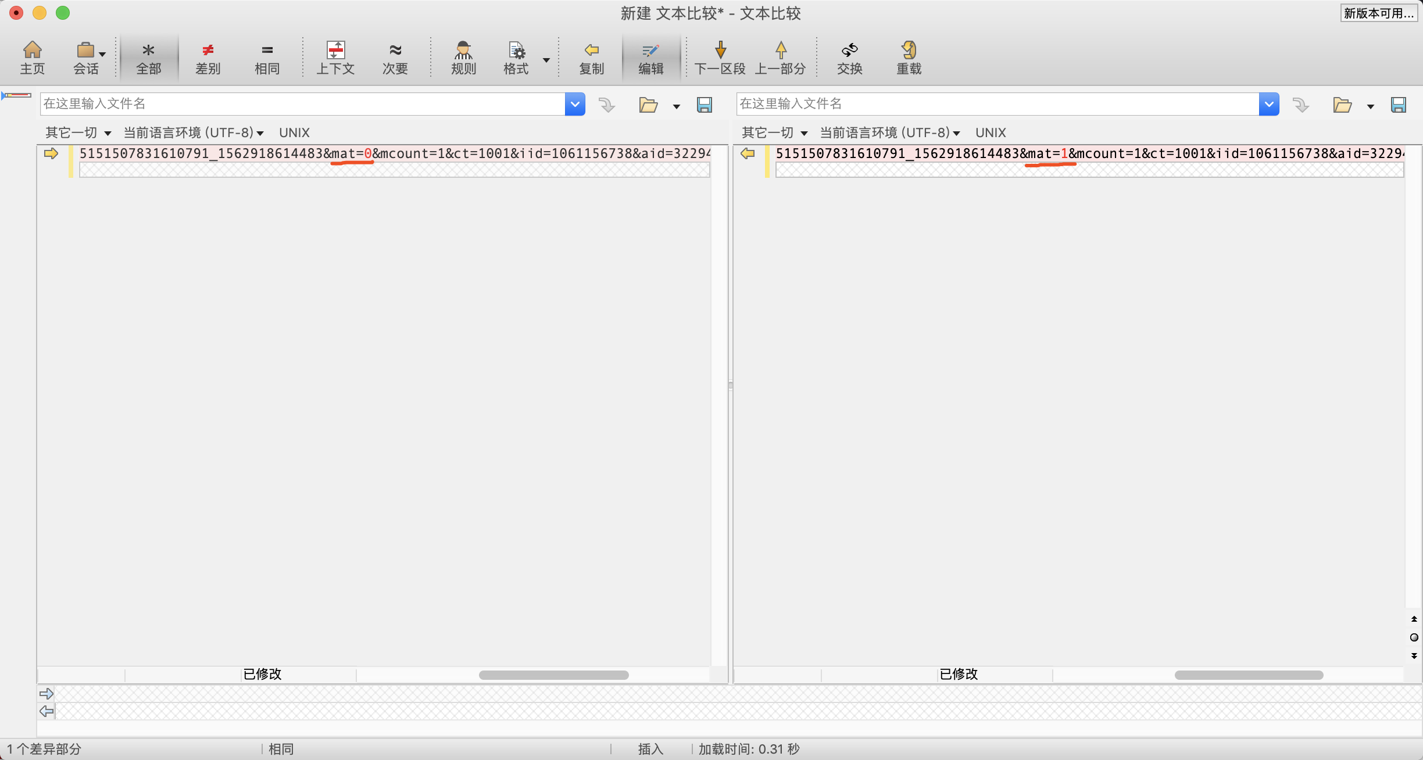Open right pane 其它一切 file type dropdown

click(x=774, y=133)
